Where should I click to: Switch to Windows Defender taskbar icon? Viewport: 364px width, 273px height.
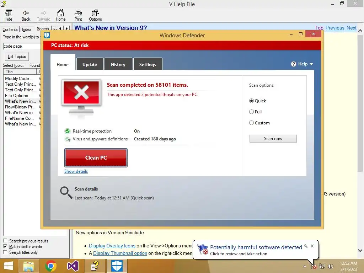click(117, 266)
